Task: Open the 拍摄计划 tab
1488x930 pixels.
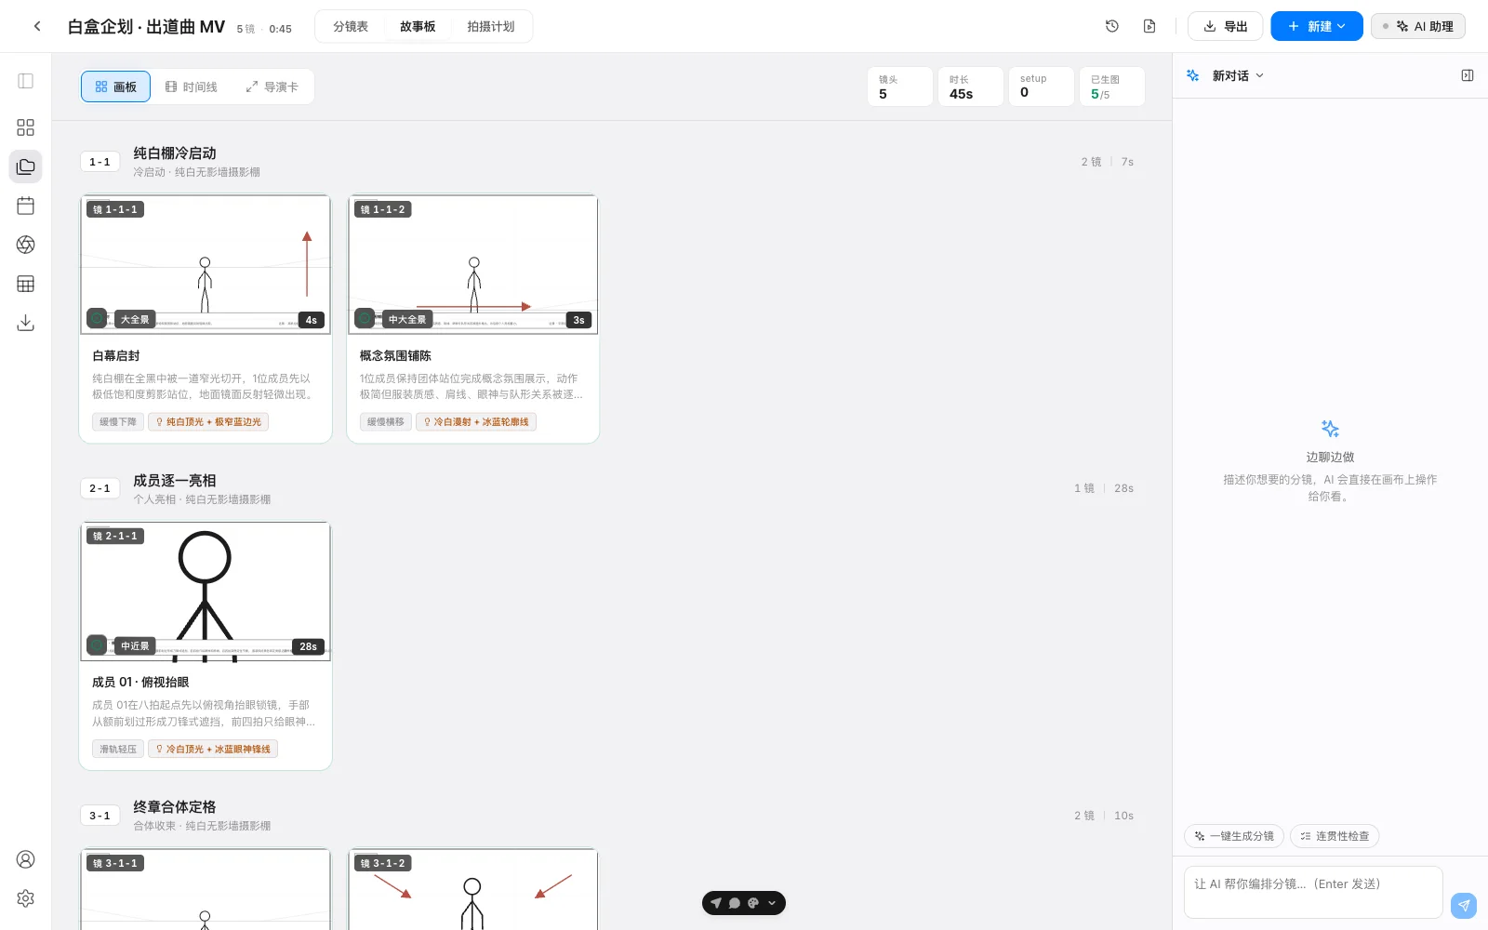Action: (491, 26)
